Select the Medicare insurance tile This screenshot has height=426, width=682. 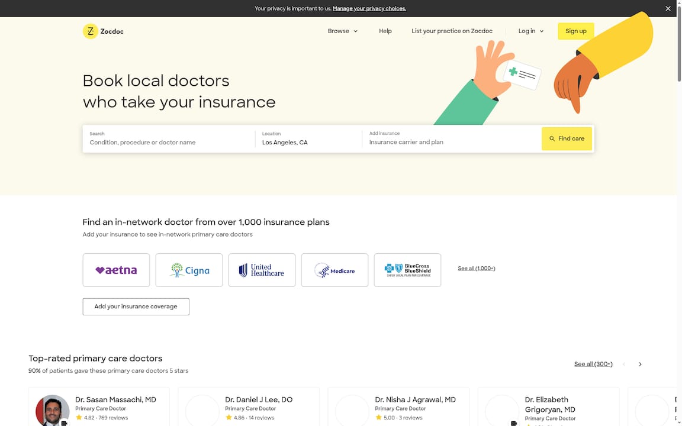(334, 270)
